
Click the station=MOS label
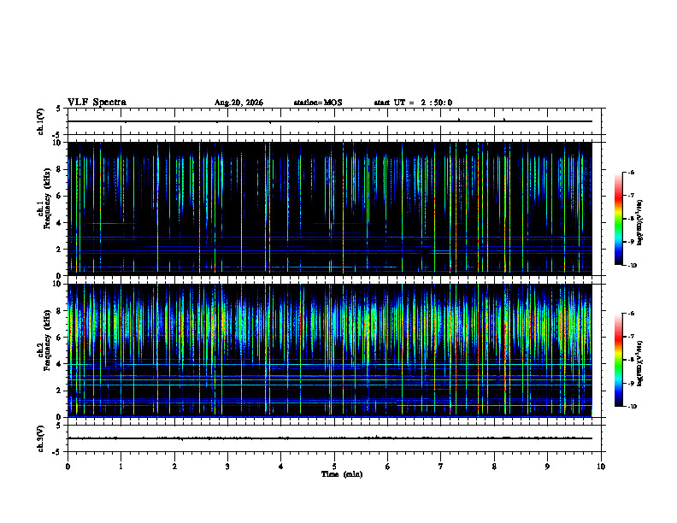coord(318,103)
